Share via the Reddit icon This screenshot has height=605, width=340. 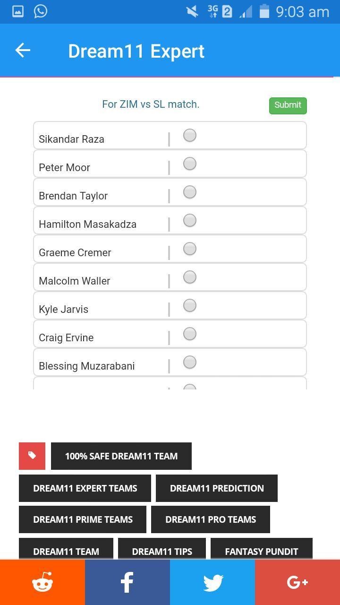click(42, 582)
